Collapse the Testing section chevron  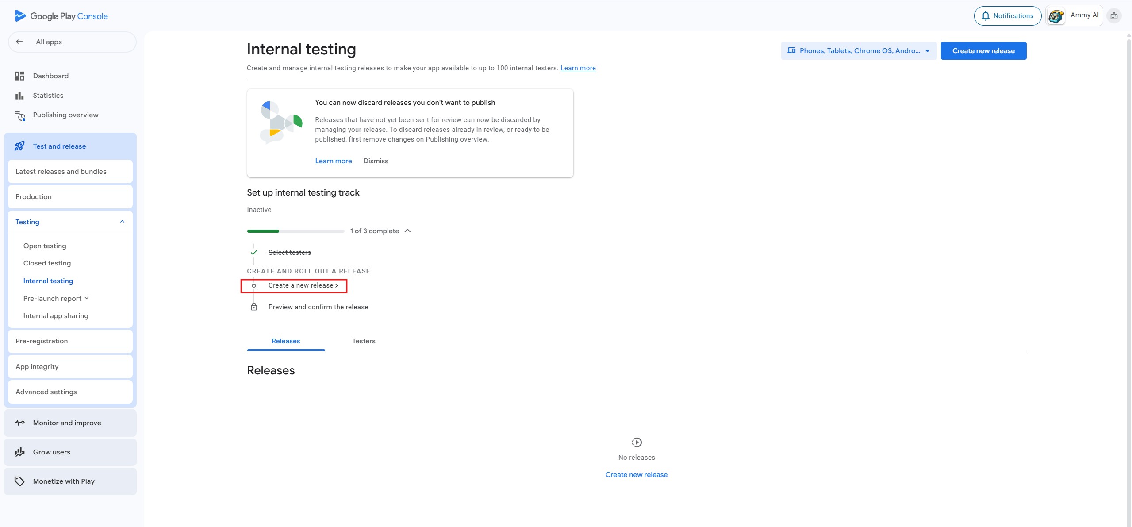[122, 222]
